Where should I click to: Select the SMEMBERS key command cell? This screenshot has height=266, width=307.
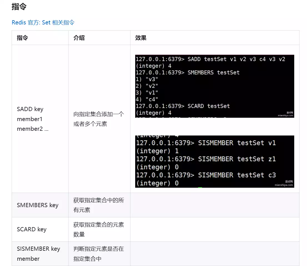click(x=37, y=205)
